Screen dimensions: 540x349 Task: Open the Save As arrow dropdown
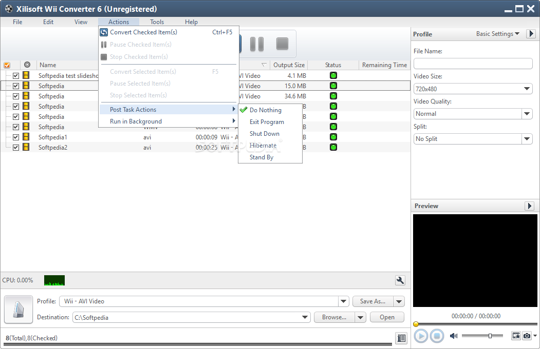tap(399, 301)
